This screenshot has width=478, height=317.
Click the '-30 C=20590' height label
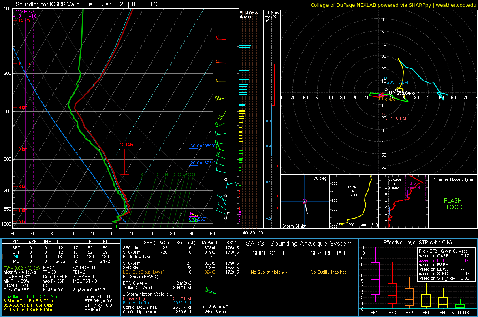[201, 146]
